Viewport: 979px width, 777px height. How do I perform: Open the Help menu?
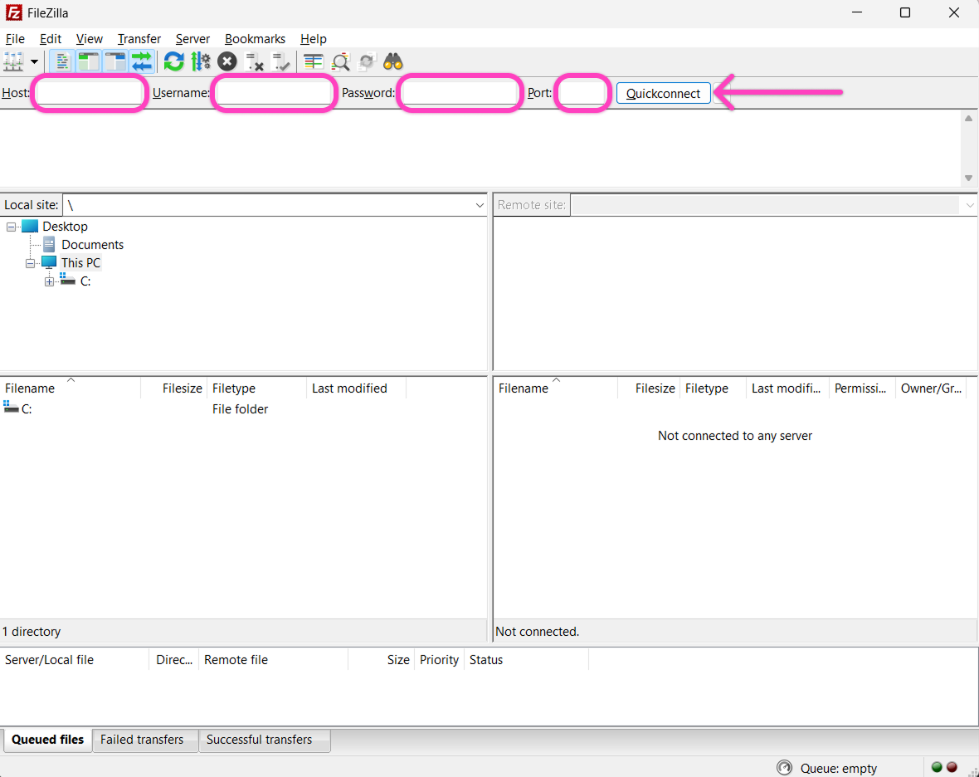(314, 39)
